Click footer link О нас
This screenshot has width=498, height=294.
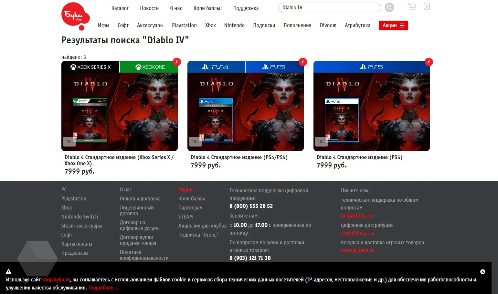[126, 190]
